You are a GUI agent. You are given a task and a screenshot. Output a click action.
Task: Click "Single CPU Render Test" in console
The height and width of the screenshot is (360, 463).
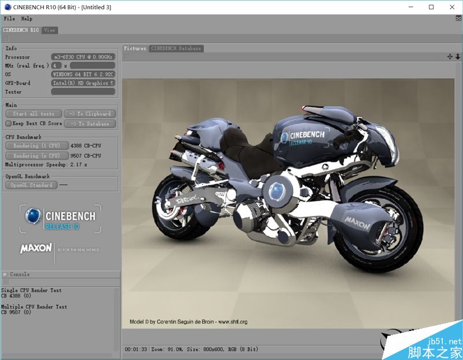pos(31,290)
